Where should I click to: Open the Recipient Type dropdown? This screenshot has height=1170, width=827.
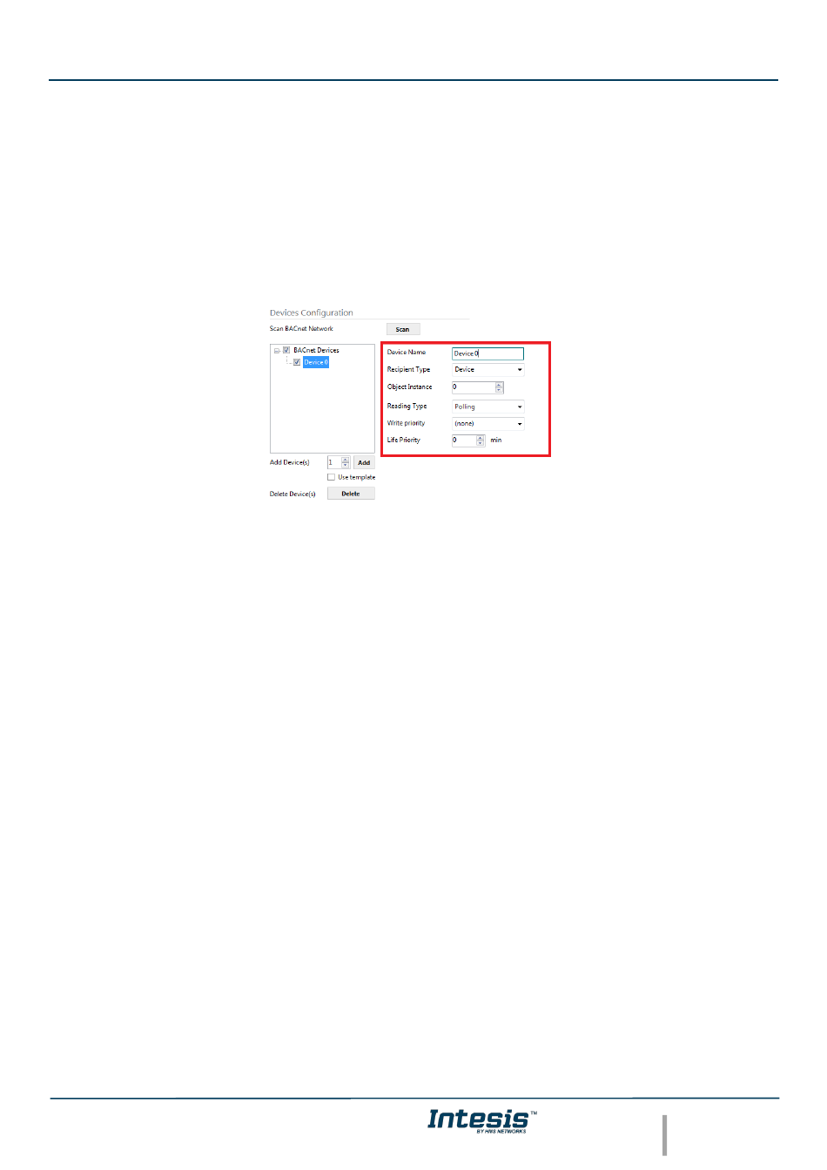[x=487, y=370]
